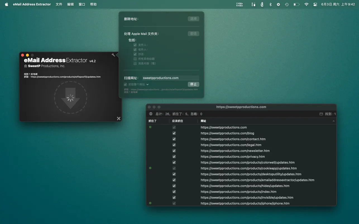
Task: Click the 扫描网址 input field
Action: pyautogui.click(x=170, y=78)
